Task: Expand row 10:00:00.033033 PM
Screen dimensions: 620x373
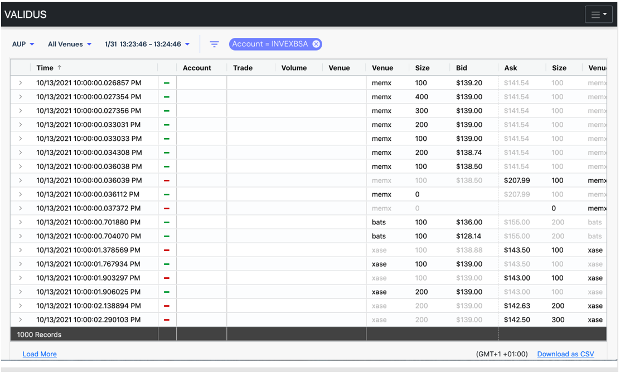Action: (x=20, y=139)
